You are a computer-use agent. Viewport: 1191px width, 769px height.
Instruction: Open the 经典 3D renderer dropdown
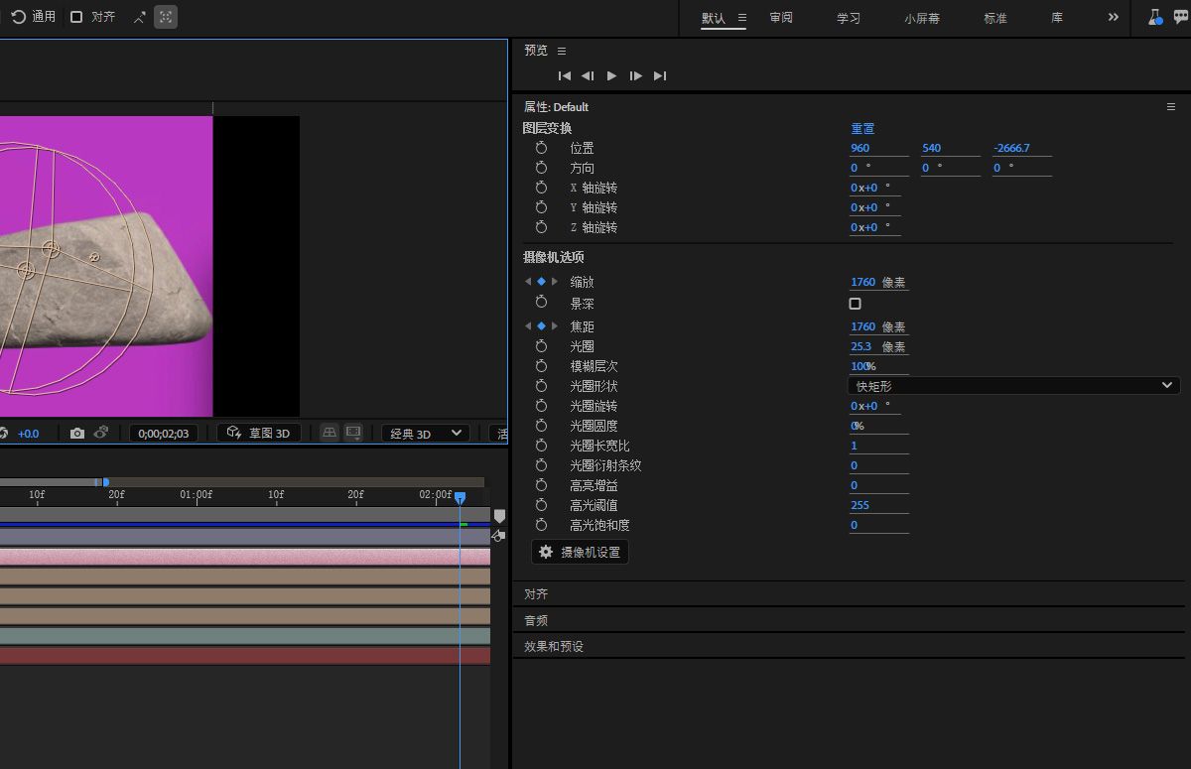[x=426, y=434]
